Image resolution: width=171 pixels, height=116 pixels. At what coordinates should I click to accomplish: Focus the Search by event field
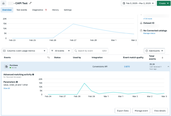coord(91,51)
